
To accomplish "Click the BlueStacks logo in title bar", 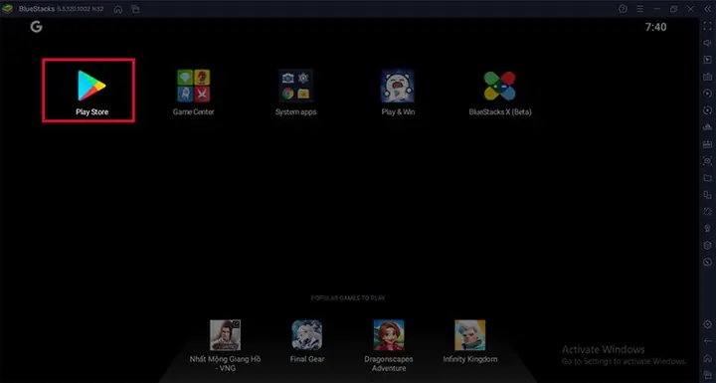I will tap(7, 9).
